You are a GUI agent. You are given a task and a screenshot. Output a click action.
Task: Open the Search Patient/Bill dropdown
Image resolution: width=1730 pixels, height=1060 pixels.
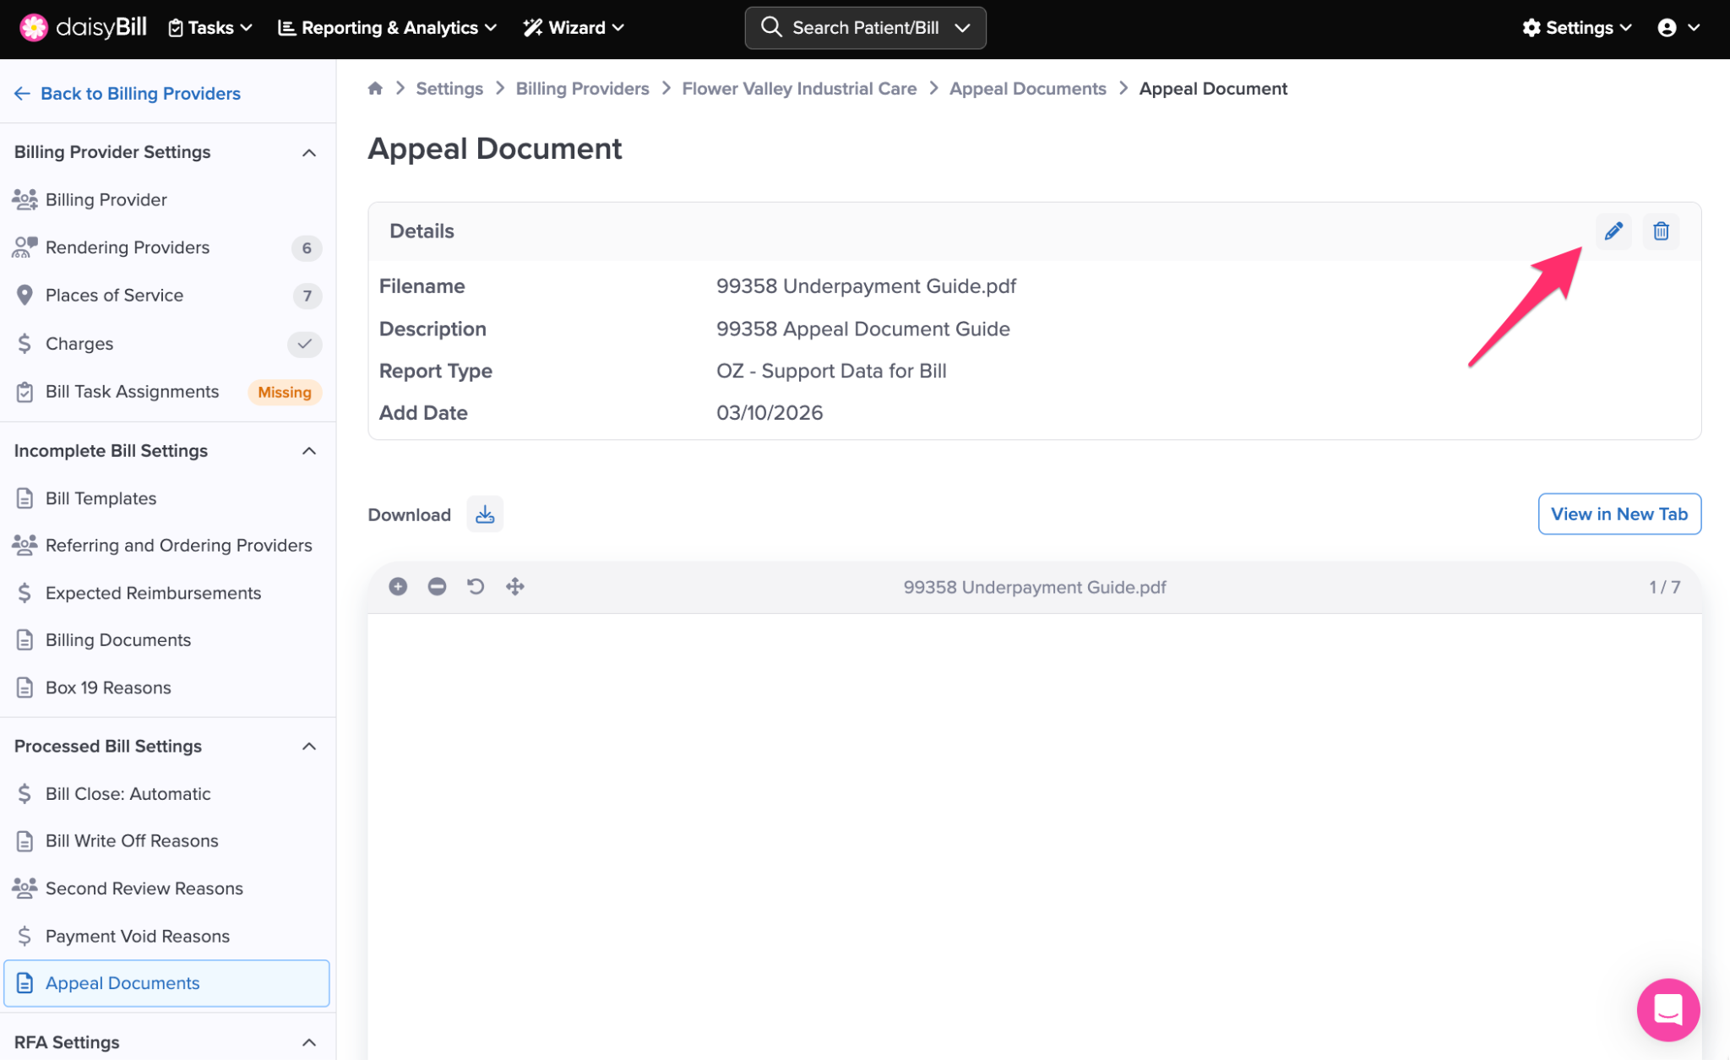(865, 28)
